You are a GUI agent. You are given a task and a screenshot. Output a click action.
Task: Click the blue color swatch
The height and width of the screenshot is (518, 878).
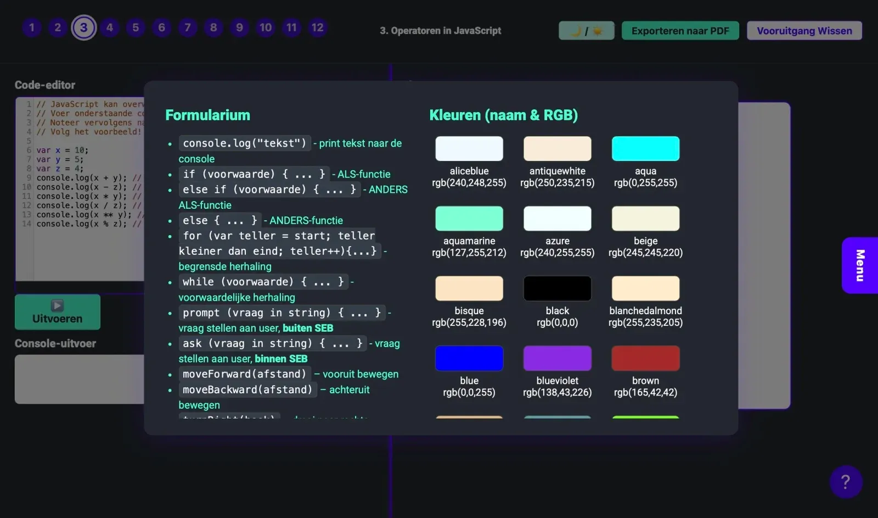(469, 358)
